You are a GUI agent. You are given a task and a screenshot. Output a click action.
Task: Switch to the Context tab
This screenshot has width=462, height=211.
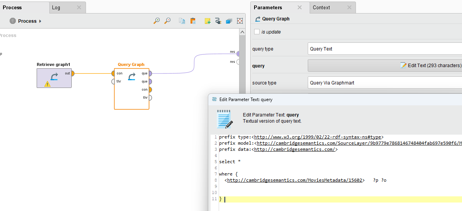pos(321,7)
